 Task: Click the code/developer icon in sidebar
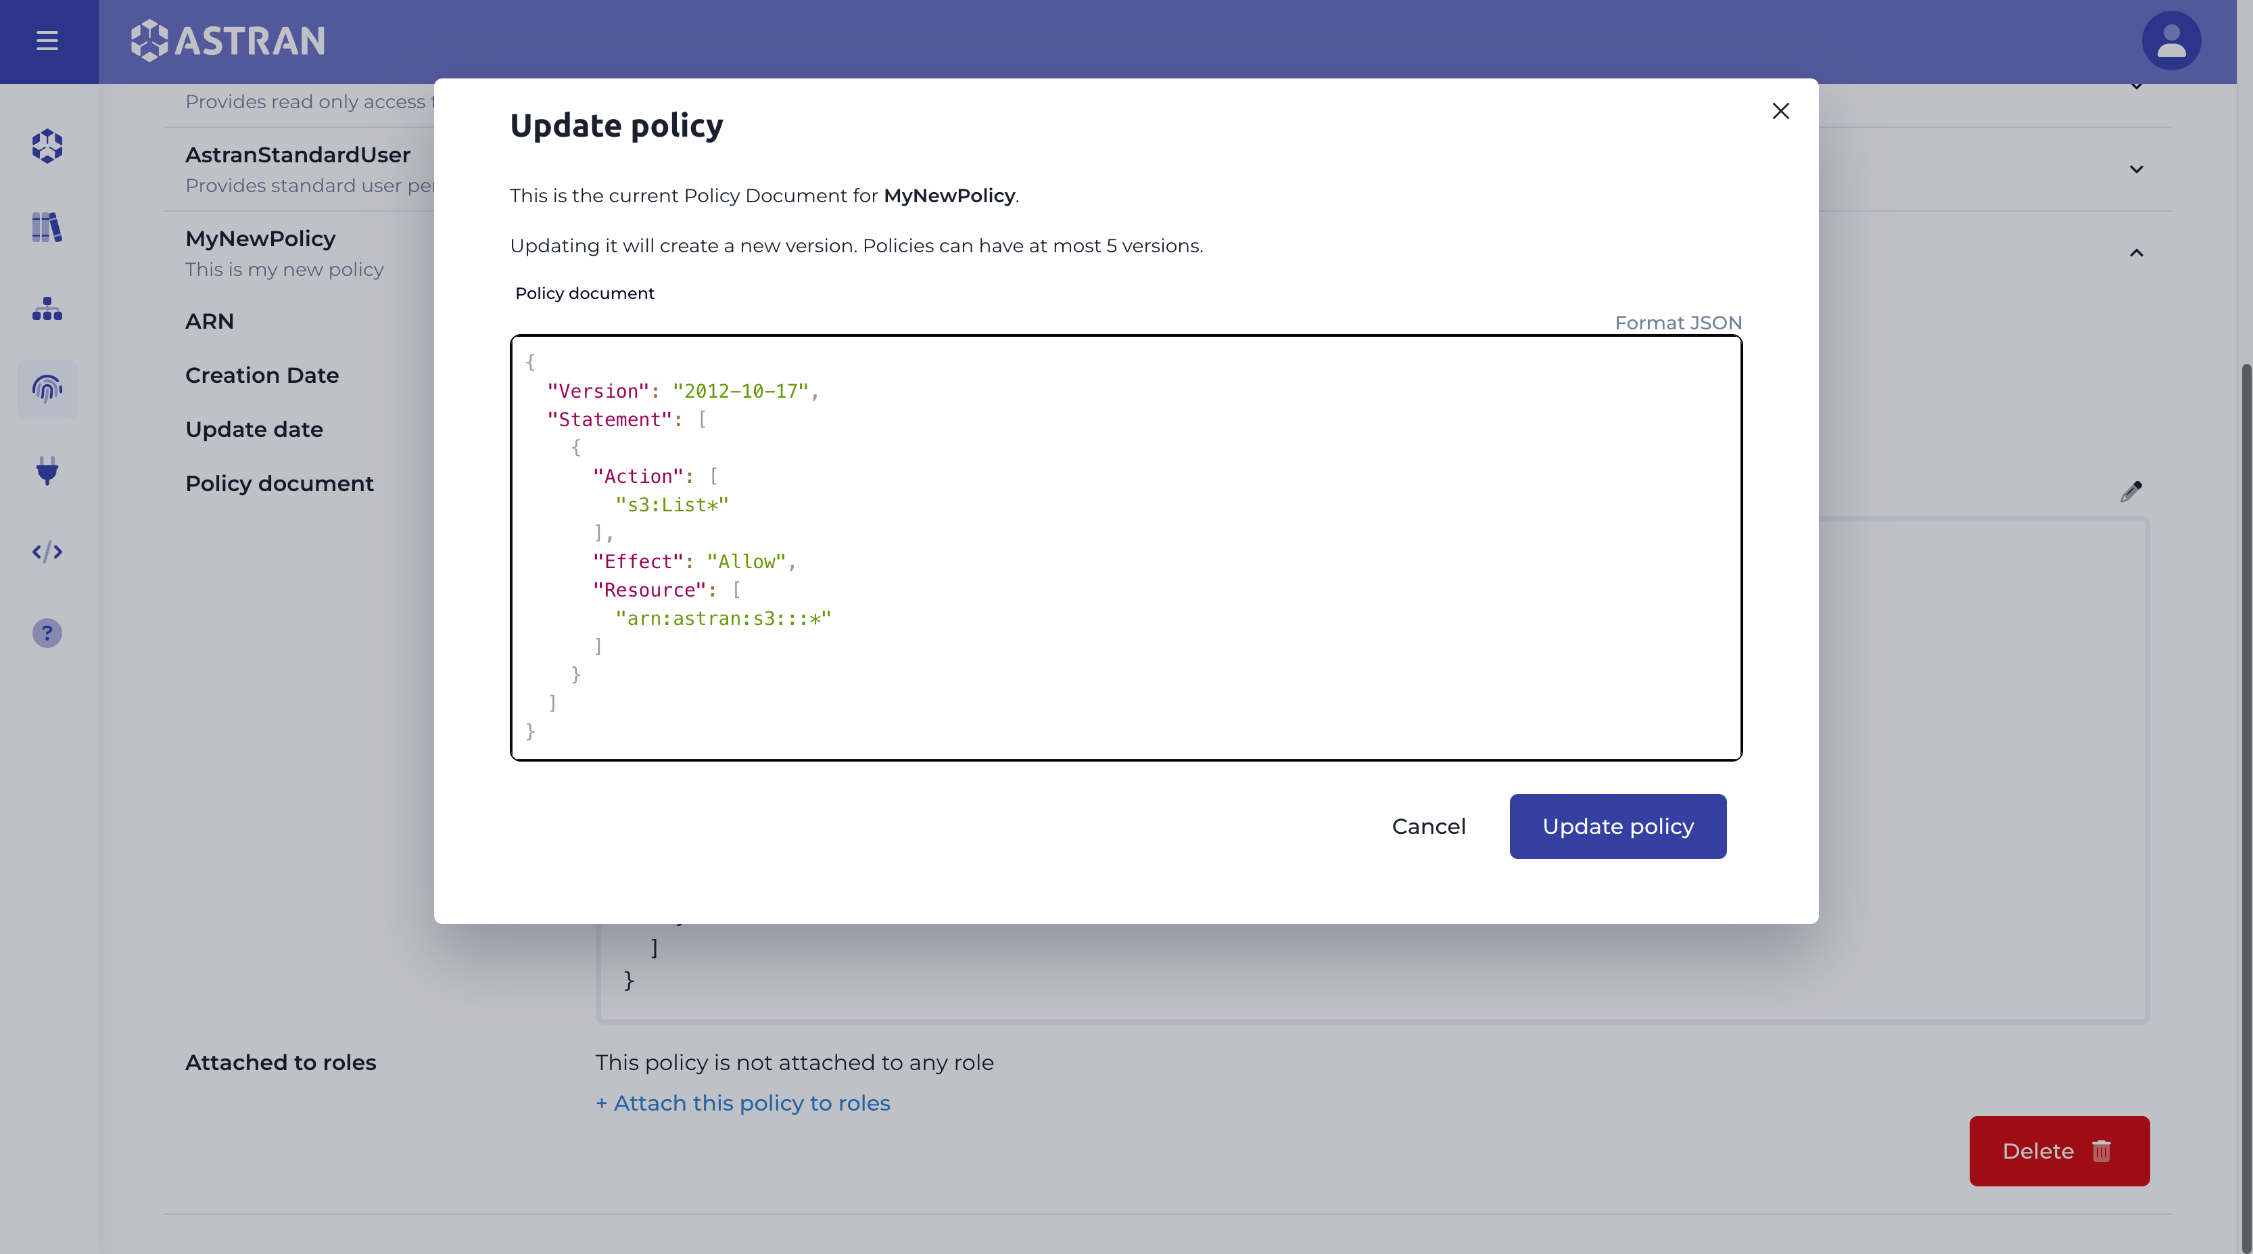(x=45, y=553)
